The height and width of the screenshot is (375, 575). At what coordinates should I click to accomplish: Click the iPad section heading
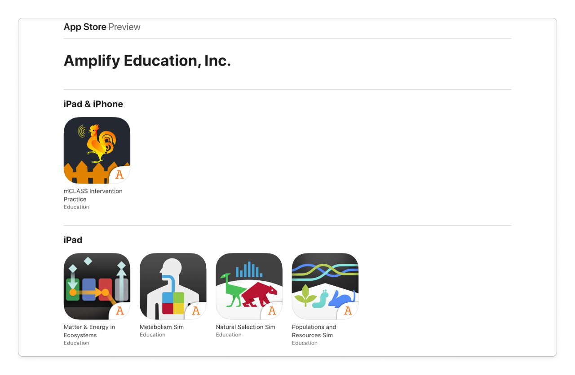pos(73,240)
